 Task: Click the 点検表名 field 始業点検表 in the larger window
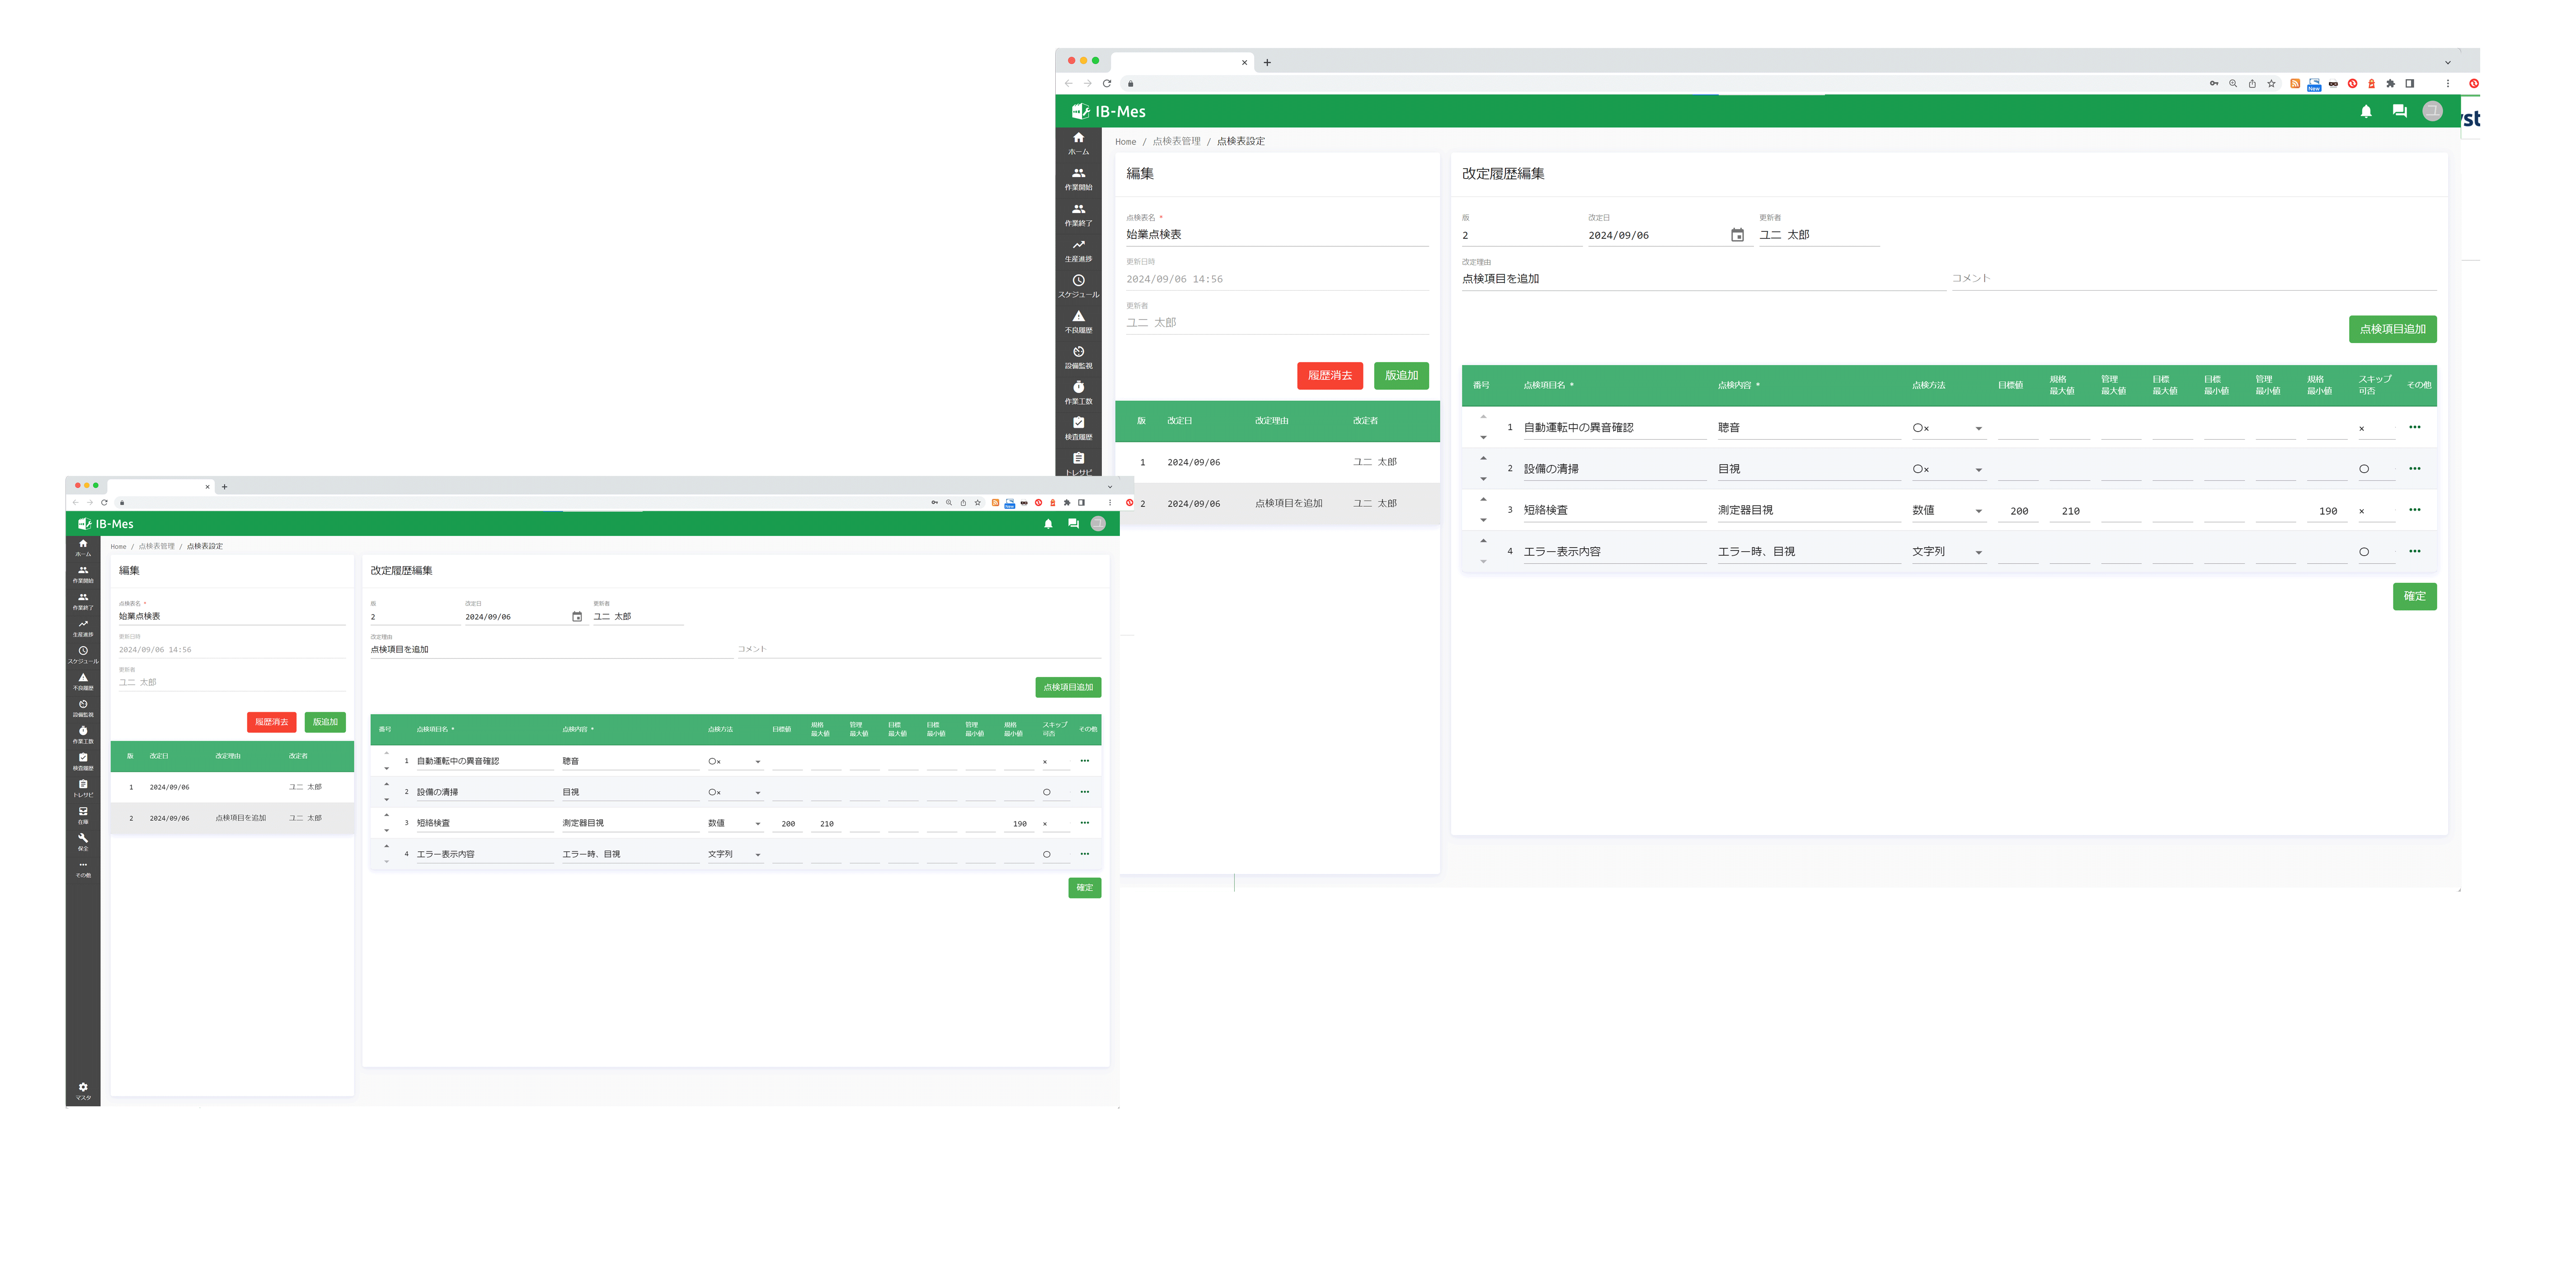[1277, 235]
